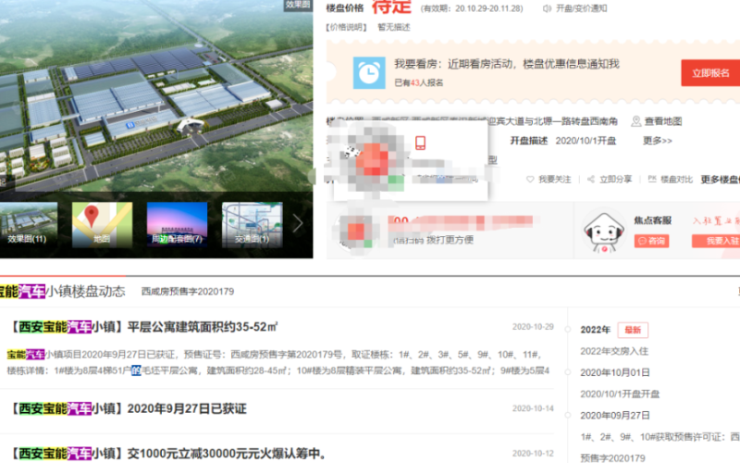
Task: Click the red mobile phone icon
Action: [421, 143]
